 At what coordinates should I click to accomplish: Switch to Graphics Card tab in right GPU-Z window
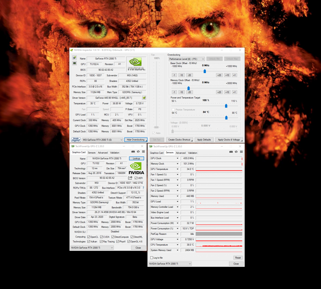157,153
